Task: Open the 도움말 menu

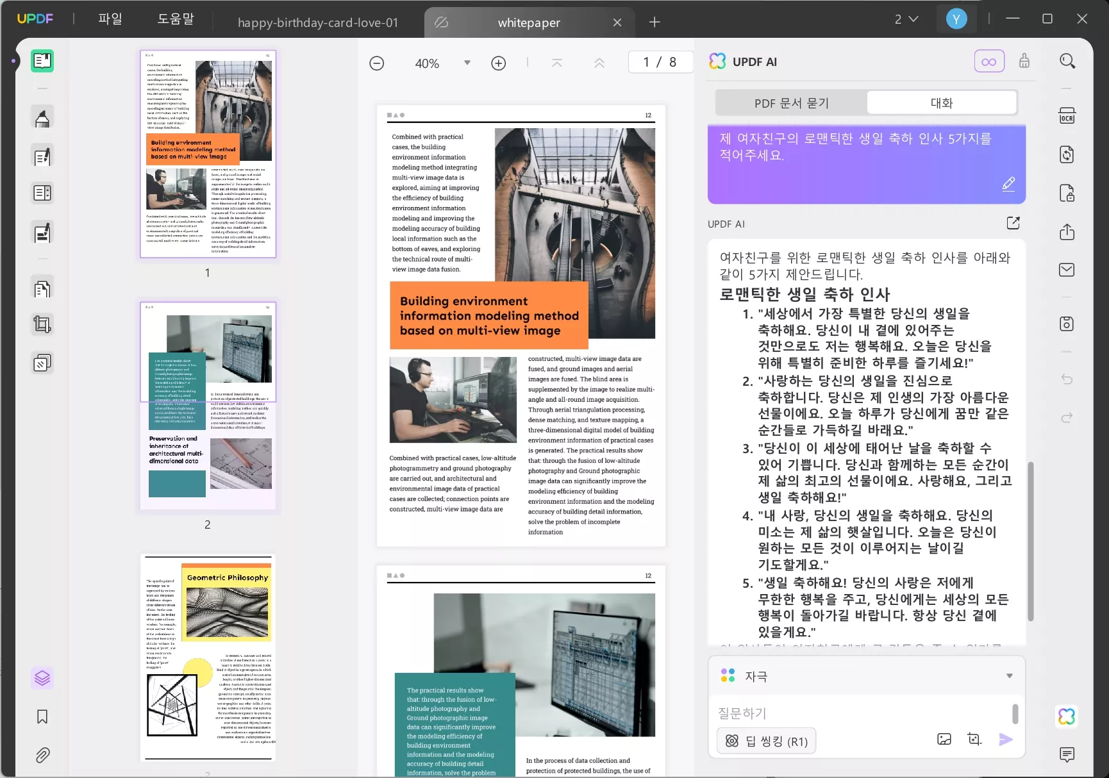Action: (176, 19)
